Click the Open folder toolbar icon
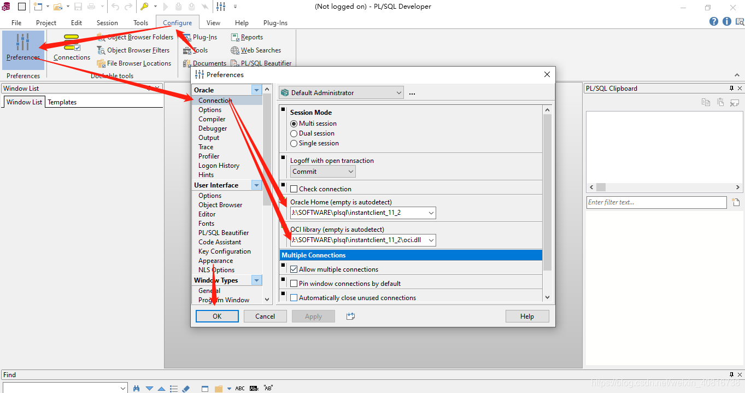The width and height of the screenshot is (745, 393). tap(57, 7)
